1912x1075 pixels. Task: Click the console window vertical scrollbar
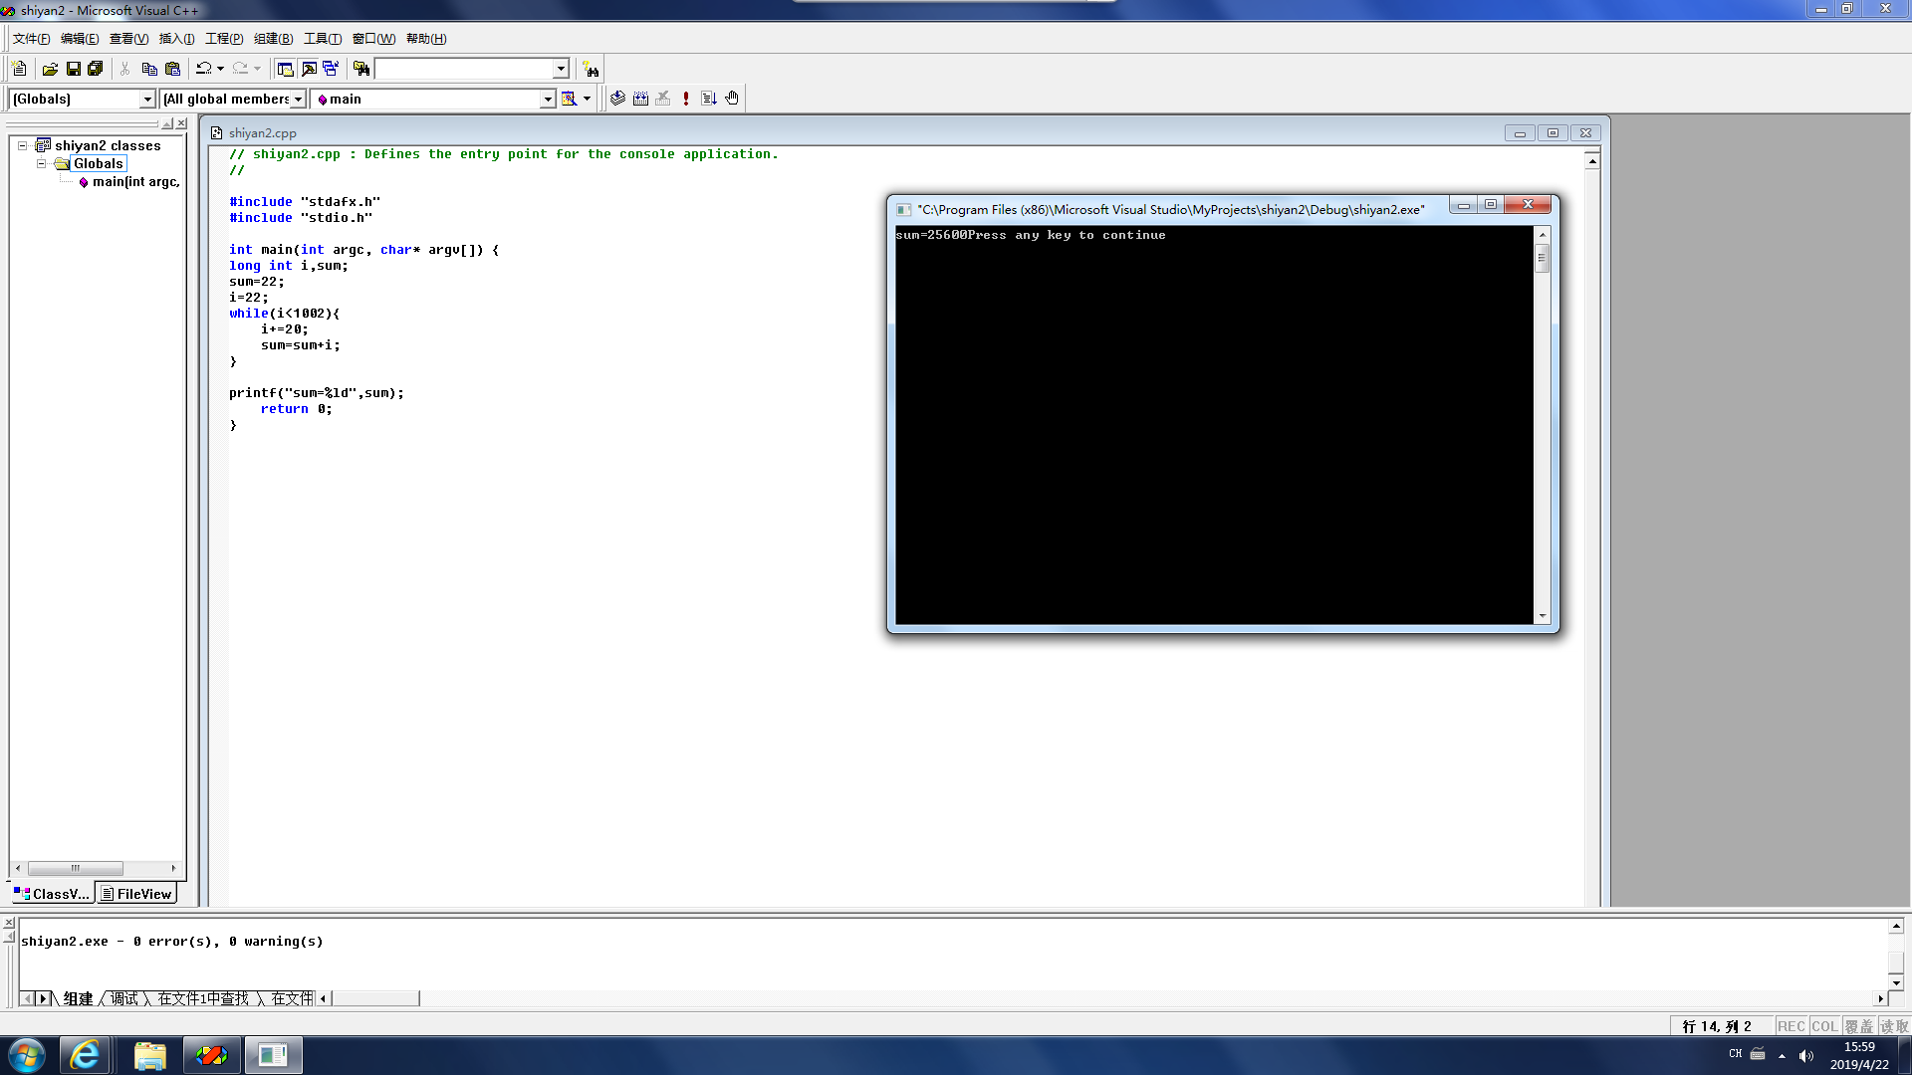tap(1543, 428)
